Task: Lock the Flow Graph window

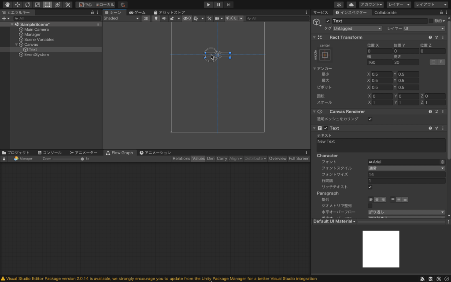Action: pyautogui.click(x=4, y=159)
